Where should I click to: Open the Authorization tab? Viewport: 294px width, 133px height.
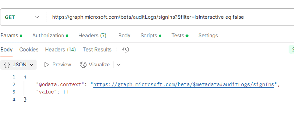pos(48,36)
